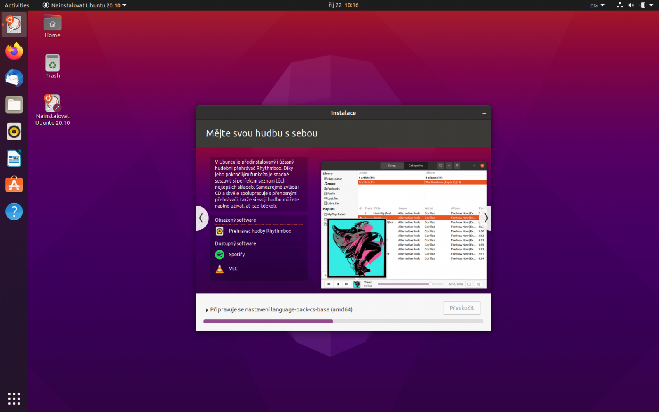Select the VLC icon in software list
This screenshot has height=412, width=659.
click(x=219, y=269)
